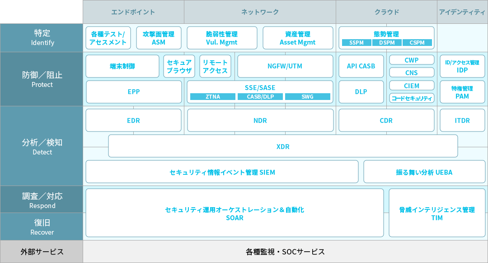Switch to the エンドポイント column header
This screenshot has height=263, width=488.
pos(133,12)
